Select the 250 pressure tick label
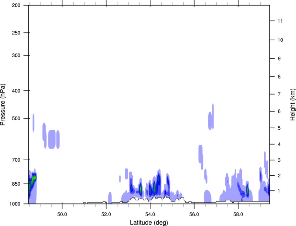The height and width of the screenshot is (226, 296). click(16, 33)
